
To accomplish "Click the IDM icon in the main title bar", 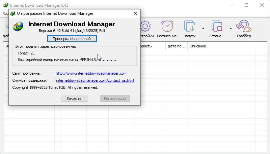I will (6, 5).
